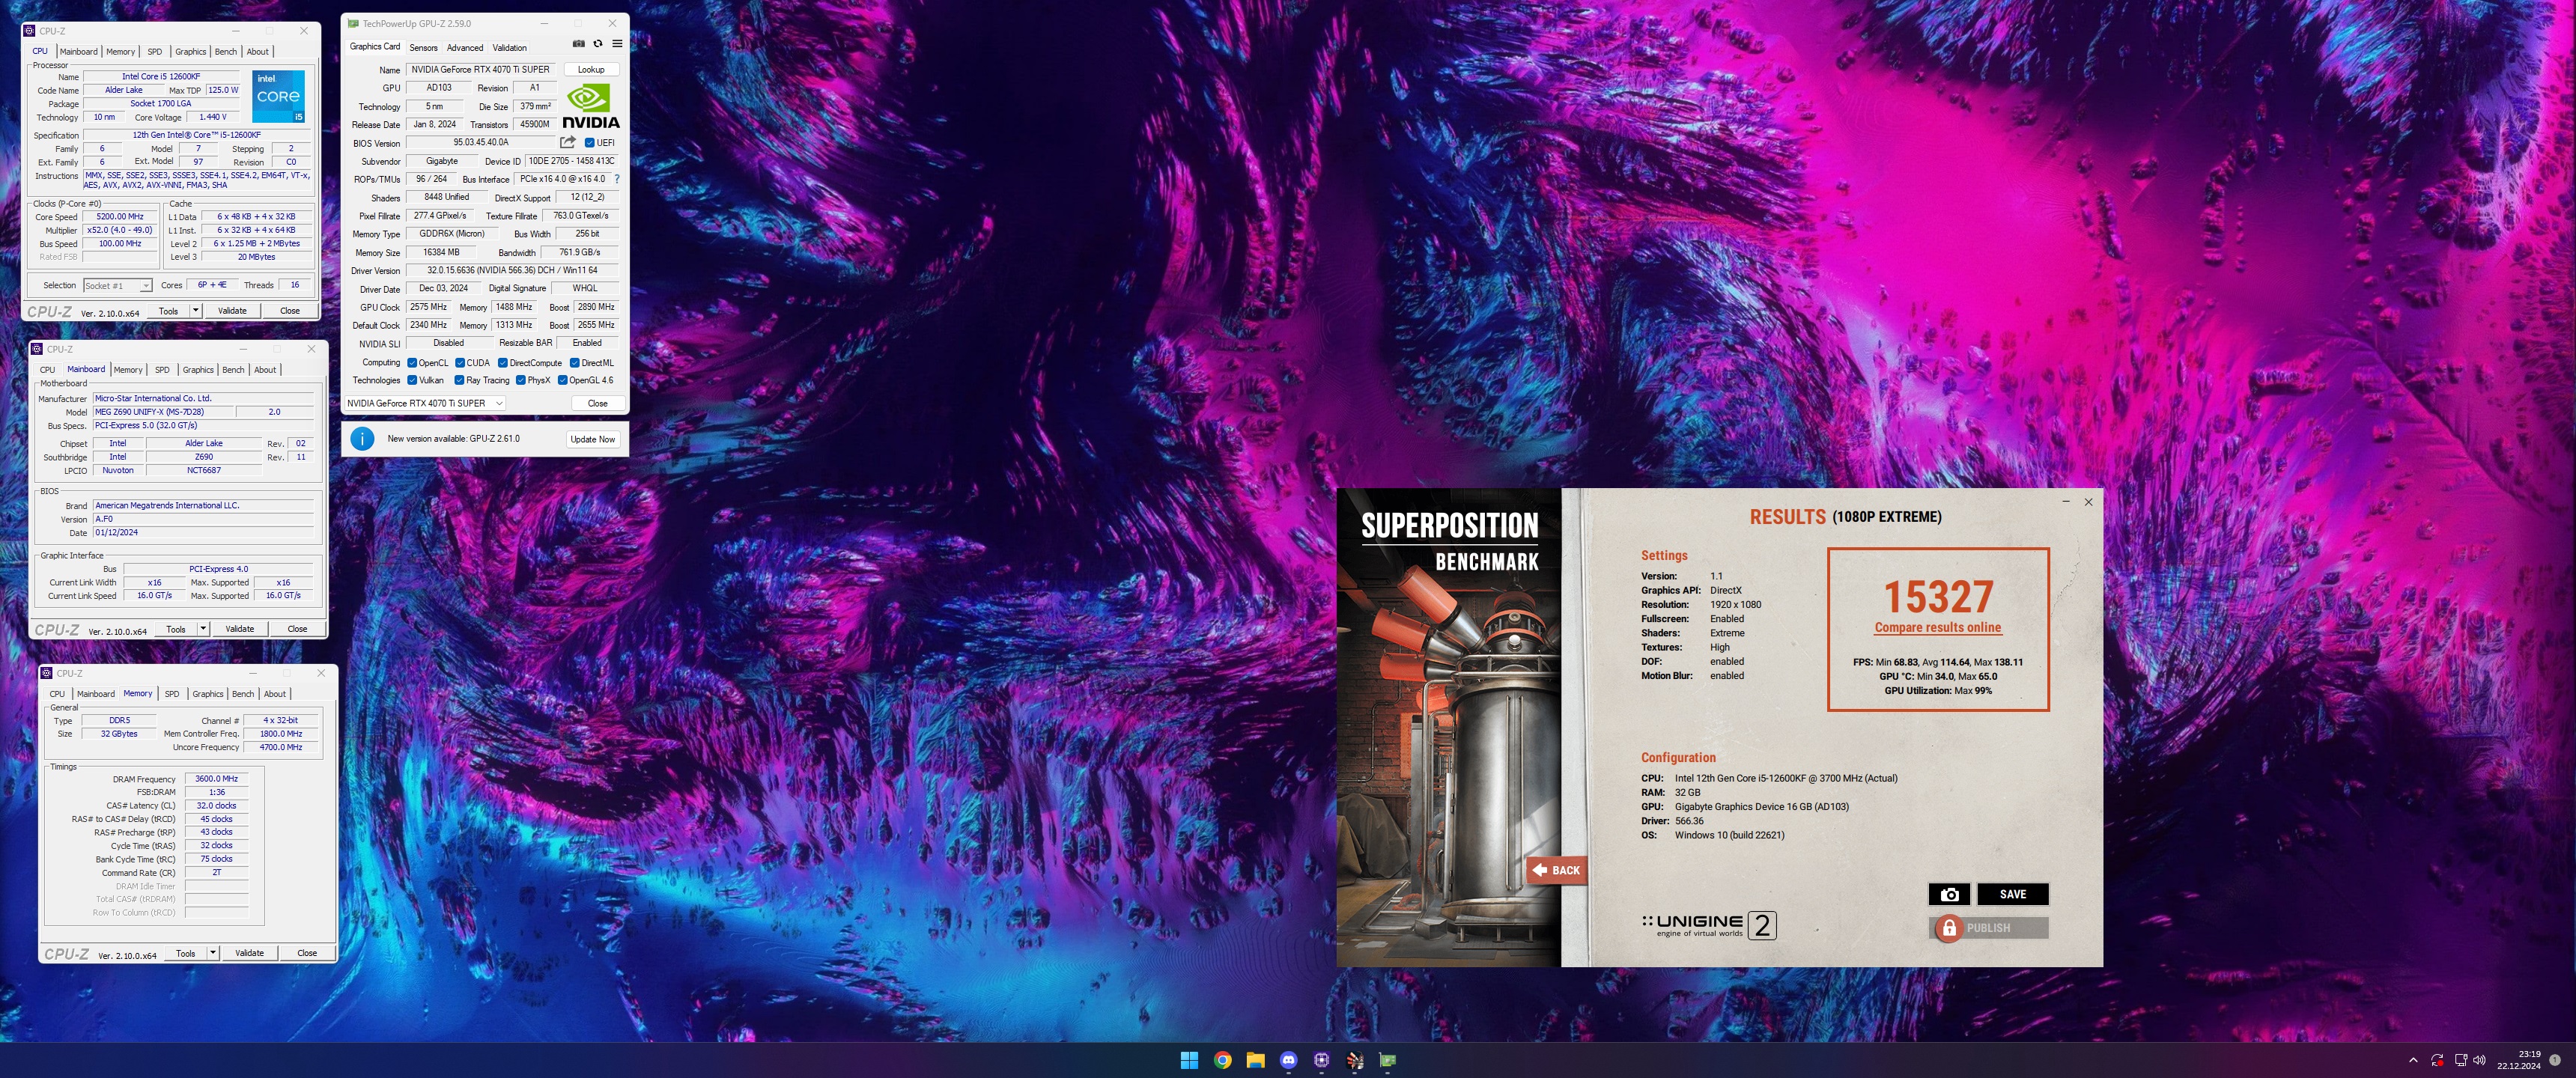Click the Tools button in the Memory CPU-Z window
The width and height of the screenshot is (2576, 1078).
tap(186, 953)
